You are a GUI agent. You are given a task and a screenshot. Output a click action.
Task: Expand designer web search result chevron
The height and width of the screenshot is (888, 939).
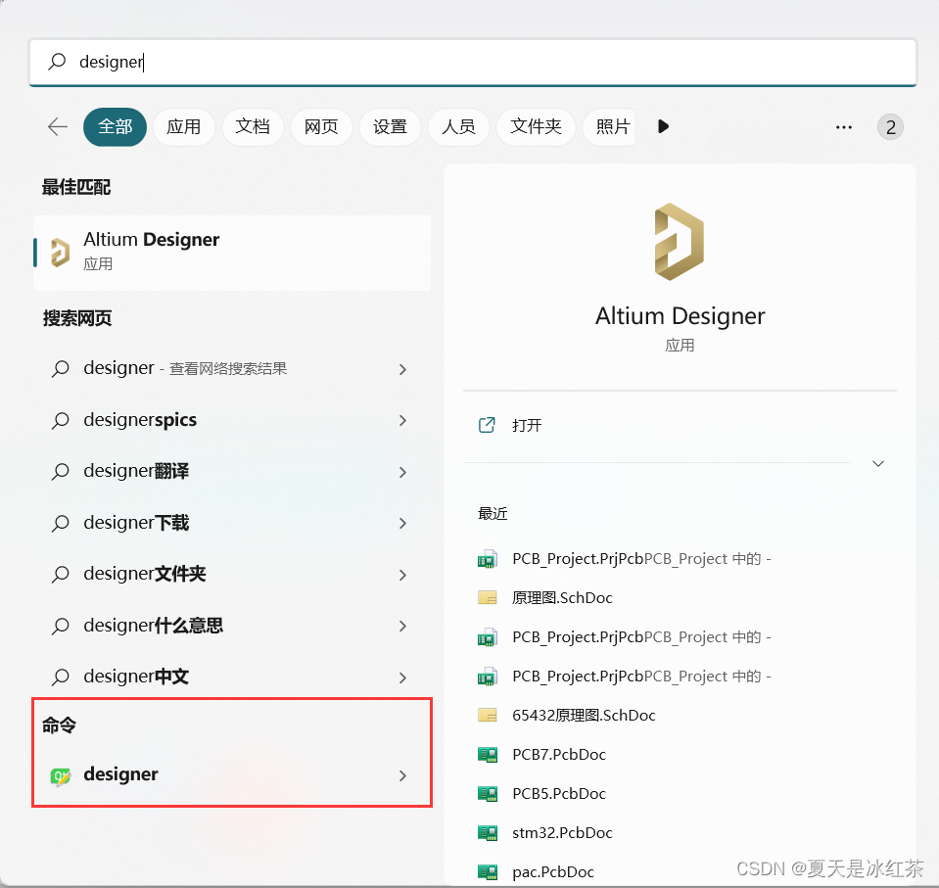403,369
